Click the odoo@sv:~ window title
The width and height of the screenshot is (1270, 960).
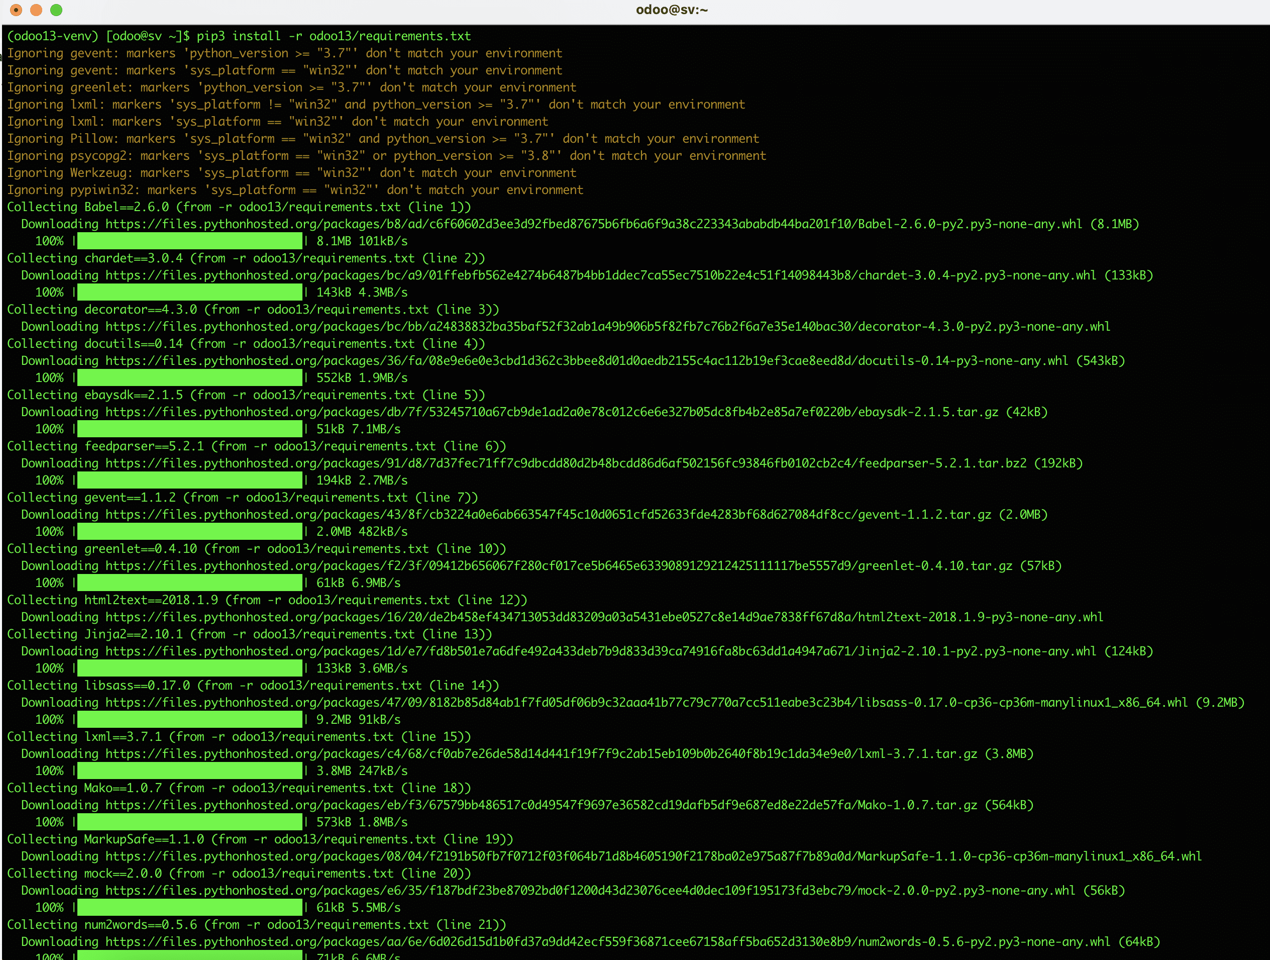pyautogui.click(x=671, y=10)
